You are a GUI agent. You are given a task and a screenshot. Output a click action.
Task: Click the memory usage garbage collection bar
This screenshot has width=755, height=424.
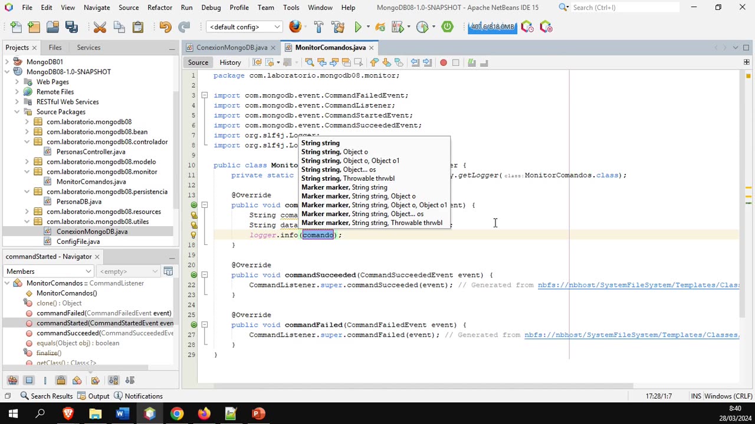[493, 27]
